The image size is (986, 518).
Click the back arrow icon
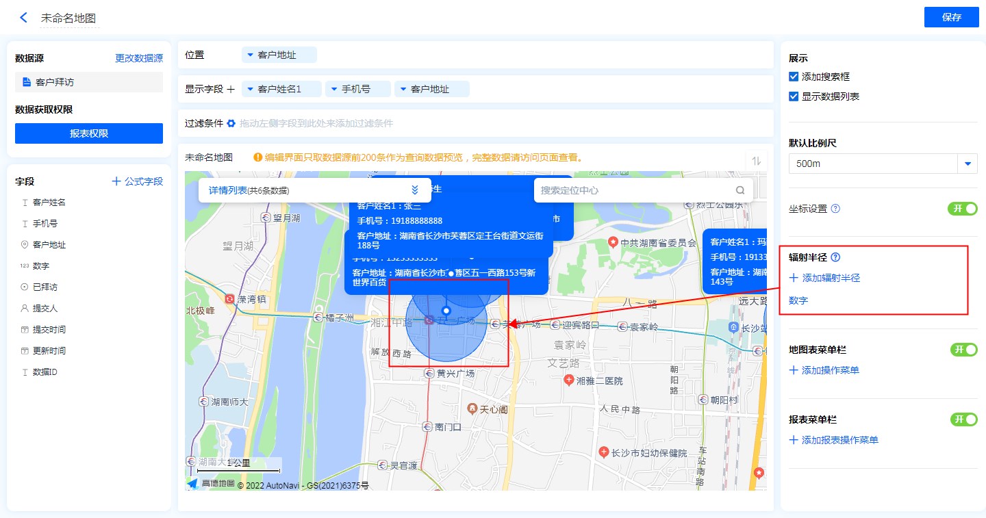tap(24, 18)
